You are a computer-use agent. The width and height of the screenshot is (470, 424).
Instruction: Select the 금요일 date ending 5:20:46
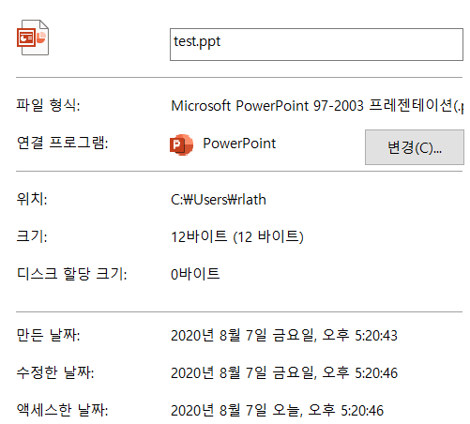coord(284,372)
